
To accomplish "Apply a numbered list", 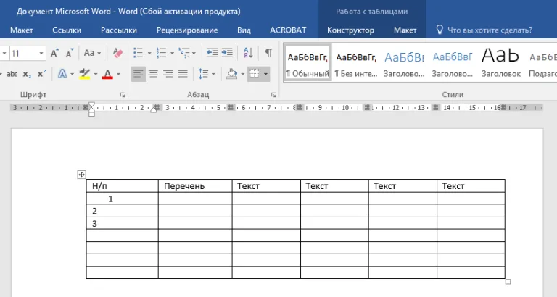I will pos(161,53).
